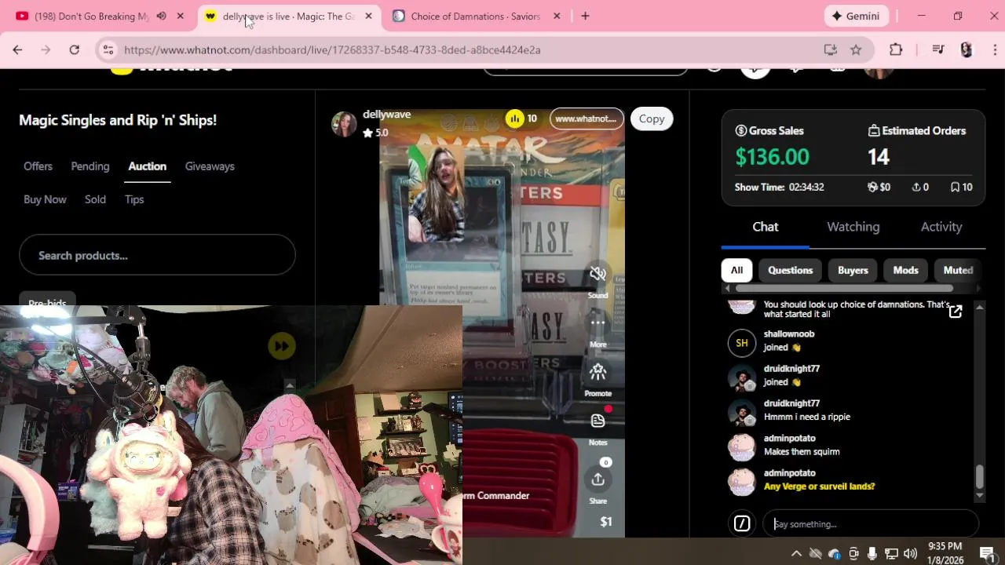Screen dimensions: 1005x565
Task: Click the browser profile avatar icon
Action: point(967,49)
